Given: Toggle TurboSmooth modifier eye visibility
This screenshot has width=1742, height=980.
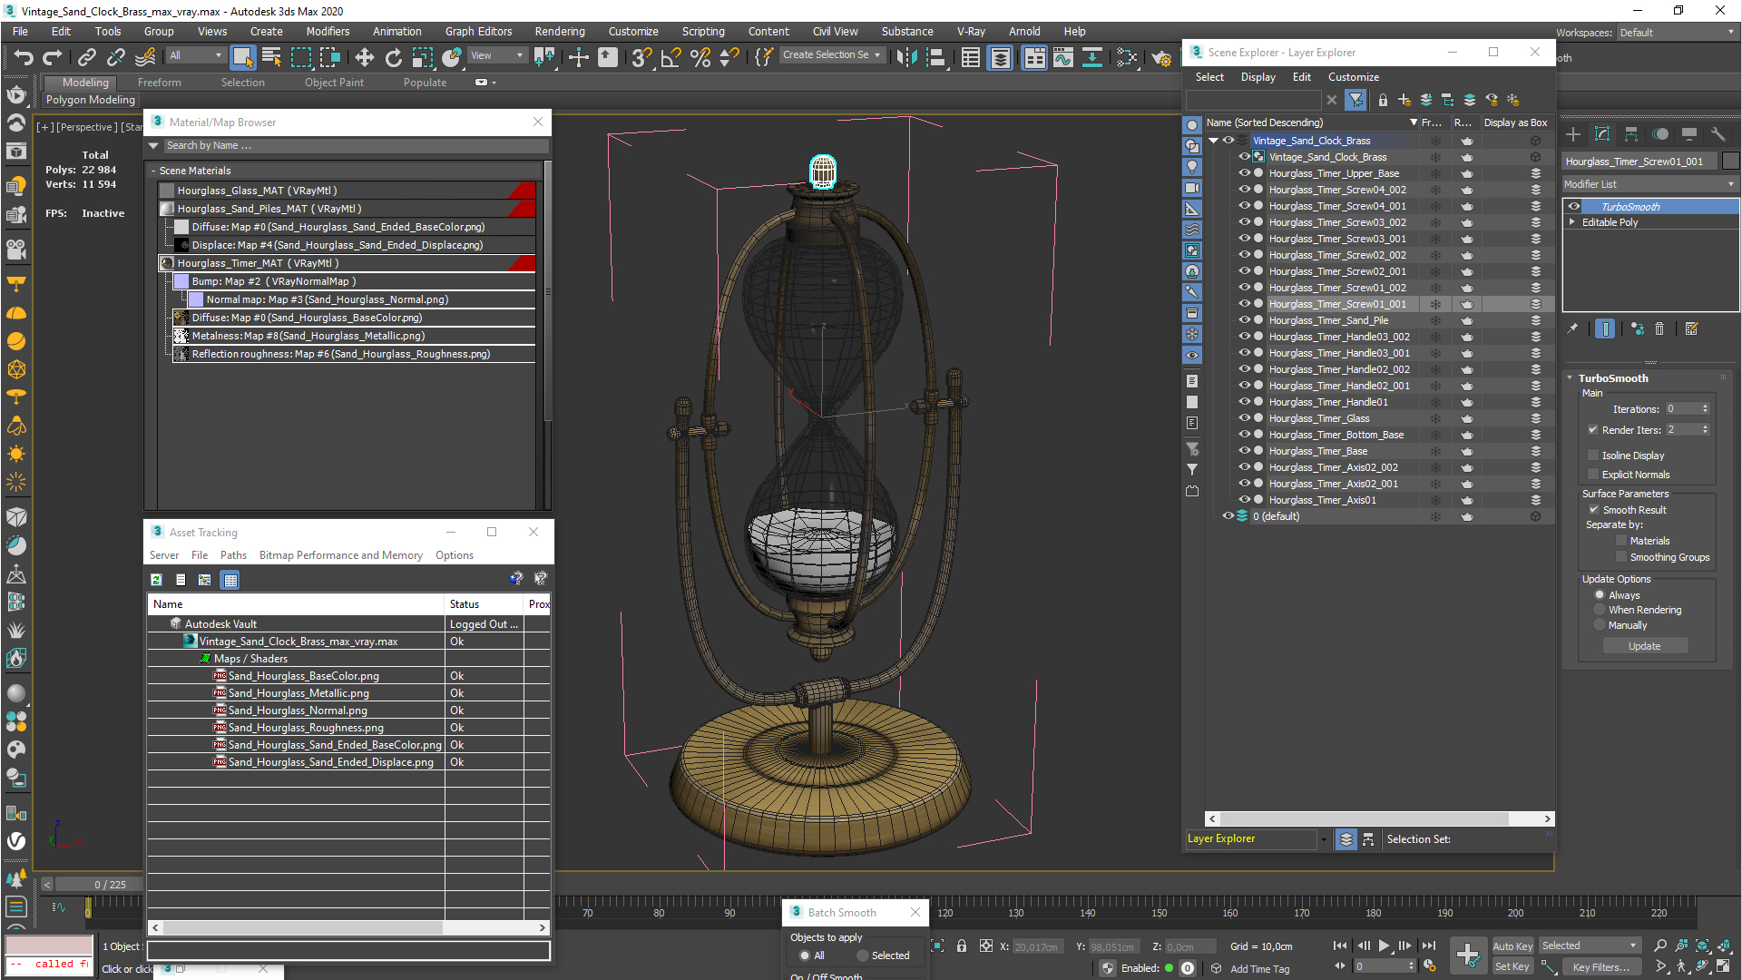Looking at the screenshot, I should [x=1574, y=207].
